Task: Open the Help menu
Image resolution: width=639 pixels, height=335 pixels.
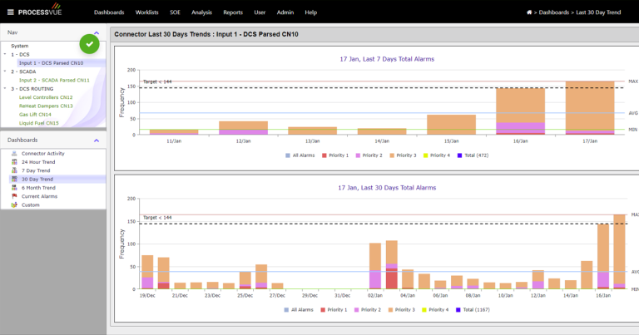Action: tap(310, 12)
